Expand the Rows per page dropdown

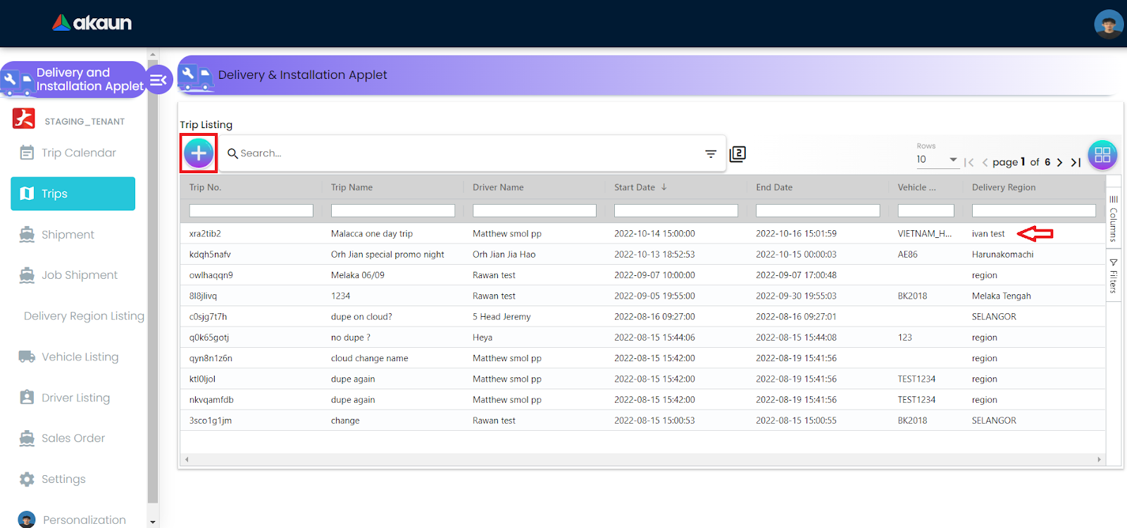(937, 160)
